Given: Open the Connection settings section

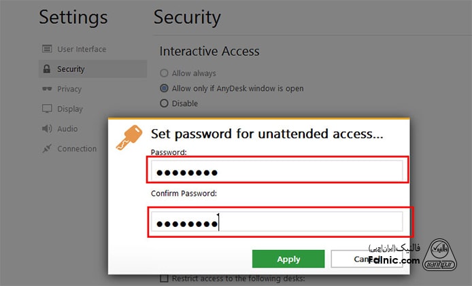Looking at the screenshot, I should tap(76, 149).
